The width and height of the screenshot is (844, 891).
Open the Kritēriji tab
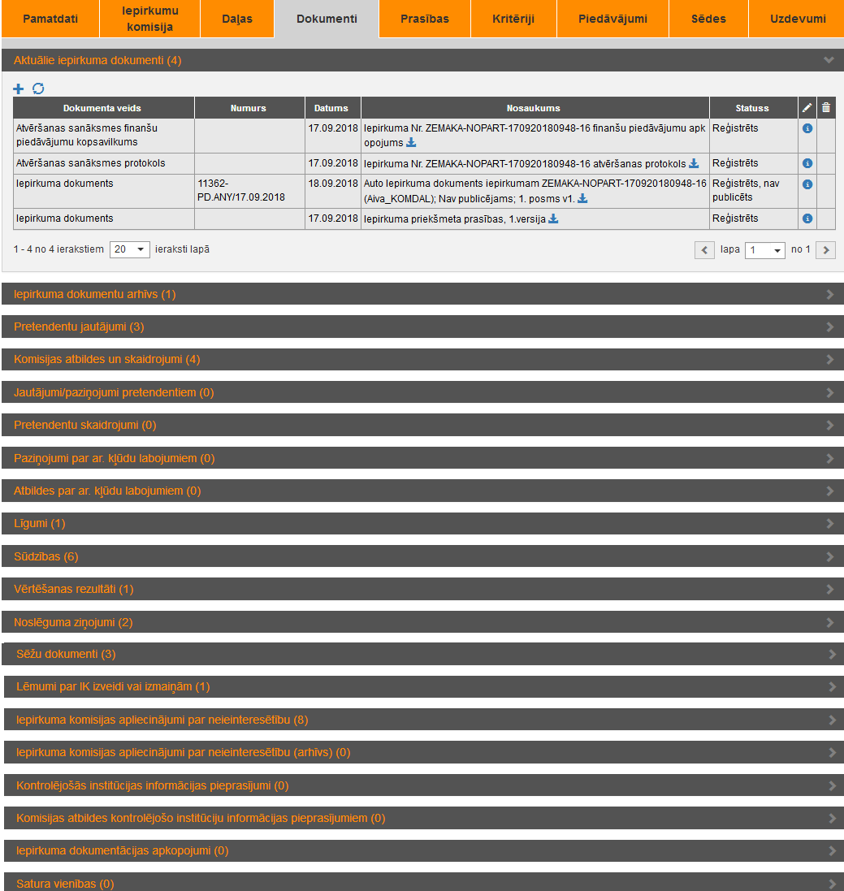click(513, 19)
